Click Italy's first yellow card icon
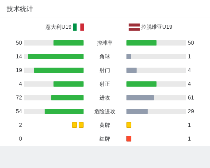Image resolution: width=210 pixels, height=168 pixels. [74, 125]
